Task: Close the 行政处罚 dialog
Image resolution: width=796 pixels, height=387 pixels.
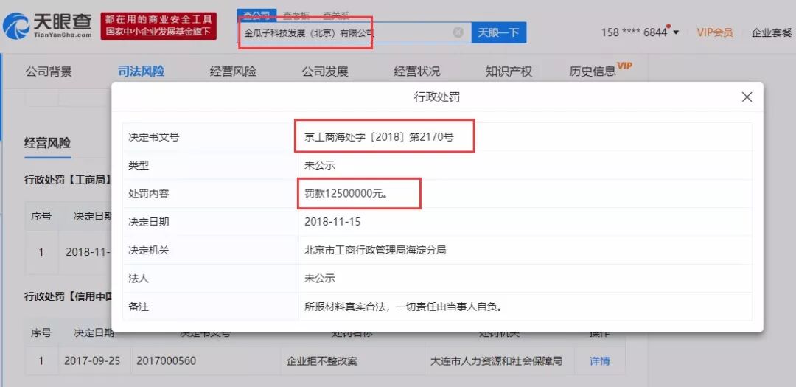Action: [x=747, y=97]
